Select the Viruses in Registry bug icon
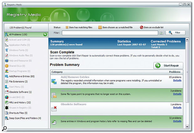 click(7, 108)
